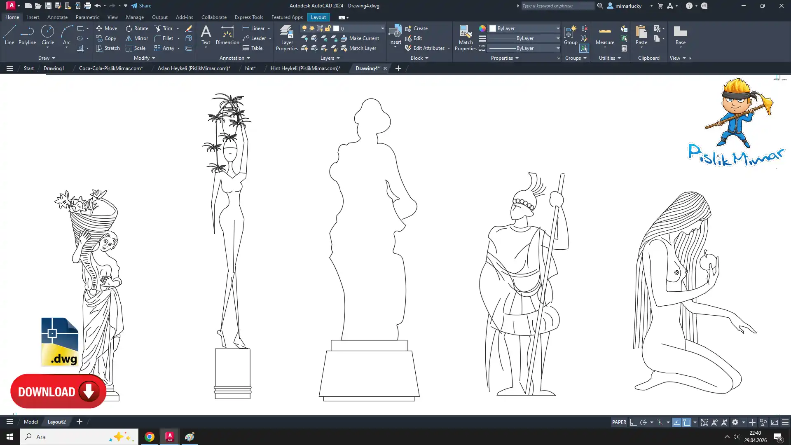Toggle object snap tracking in status bar
Viewport: 791px width, 445px height.
pos(676,422)
